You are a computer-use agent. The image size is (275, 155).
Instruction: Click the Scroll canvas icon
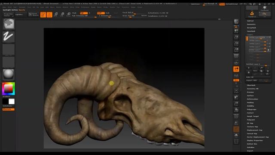coord(236,31)
